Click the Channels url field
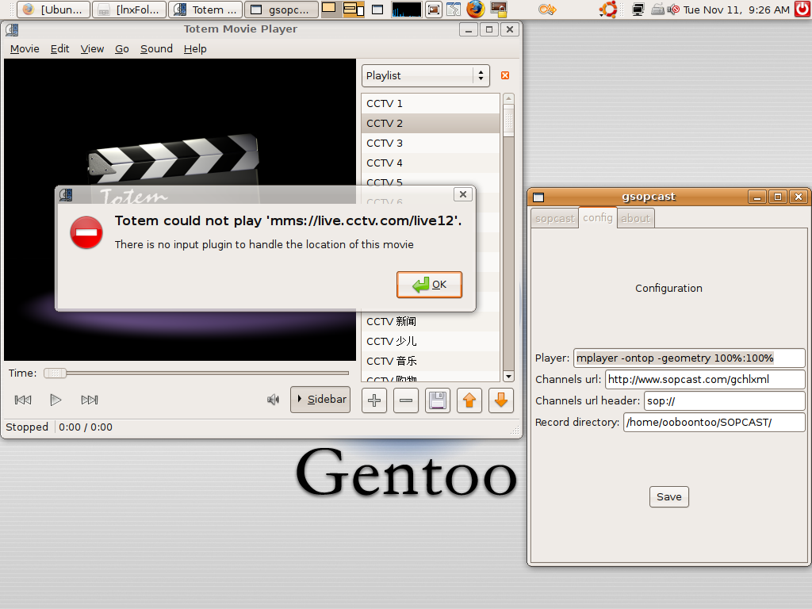The width and height of the screenshot is (812, 609). pyautogui.click(x=705, y=379)
